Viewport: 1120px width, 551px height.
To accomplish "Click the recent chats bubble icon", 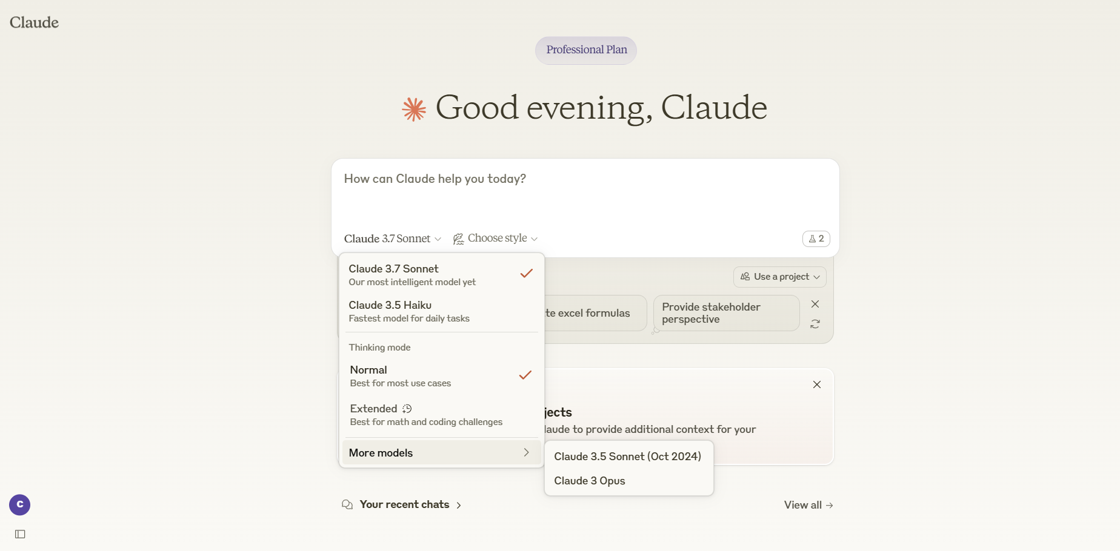I will click(347, 504).
